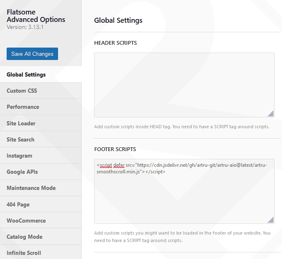282x259 pixels.
Task: Open the Instagram settings tab
Action: pos(41,156)
